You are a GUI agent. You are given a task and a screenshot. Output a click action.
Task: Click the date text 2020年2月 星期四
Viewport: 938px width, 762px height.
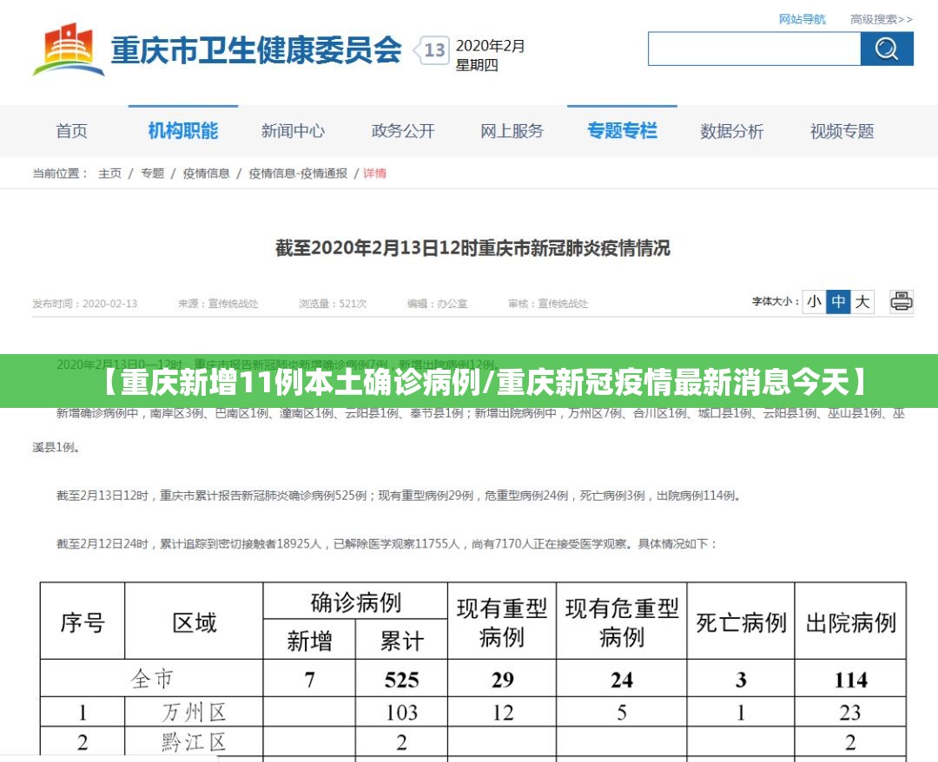click(490, 55)
